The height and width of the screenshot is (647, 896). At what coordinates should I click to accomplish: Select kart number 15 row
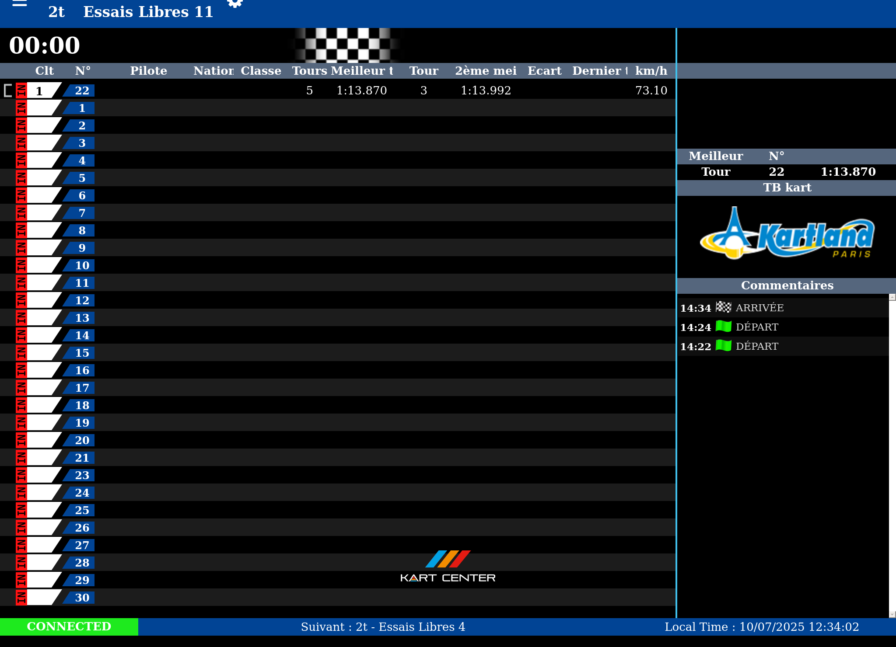(82, 353)
